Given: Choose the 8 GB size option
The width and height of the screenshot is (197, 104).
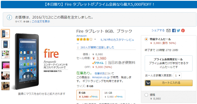Looking at the screenshot, I should click(88, 95).
